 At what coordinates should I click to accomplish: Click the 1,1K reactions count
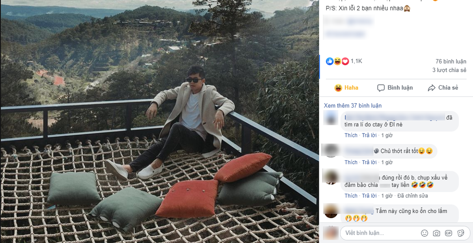(356, 61)
